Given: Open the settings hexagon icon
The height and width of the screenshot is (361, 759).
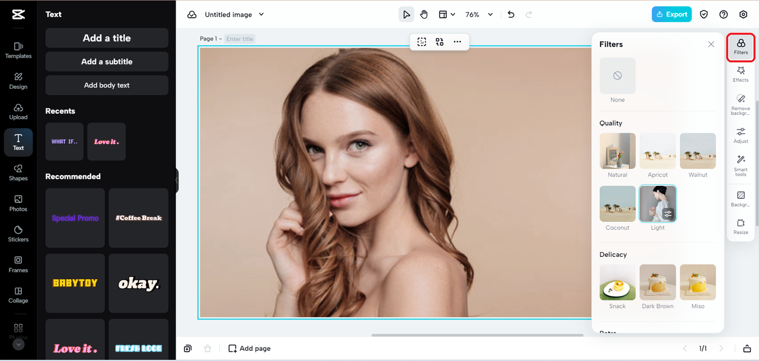Looking at the screenshot, I should coord(744,15).
